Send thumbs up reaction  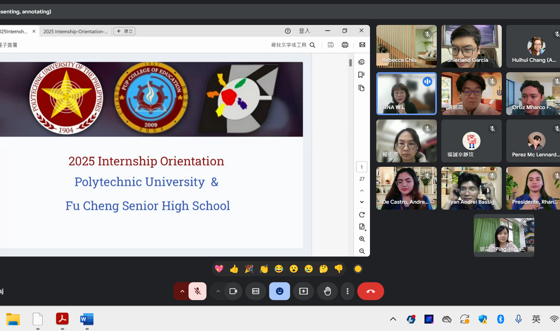pyautogui.click(x=234, y=269)
